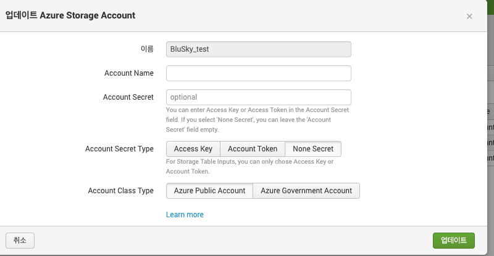494x256 pixels.
Task: Click the dialog title 업데이트 Azure Storage Account
Action: [x=70, y=15]
